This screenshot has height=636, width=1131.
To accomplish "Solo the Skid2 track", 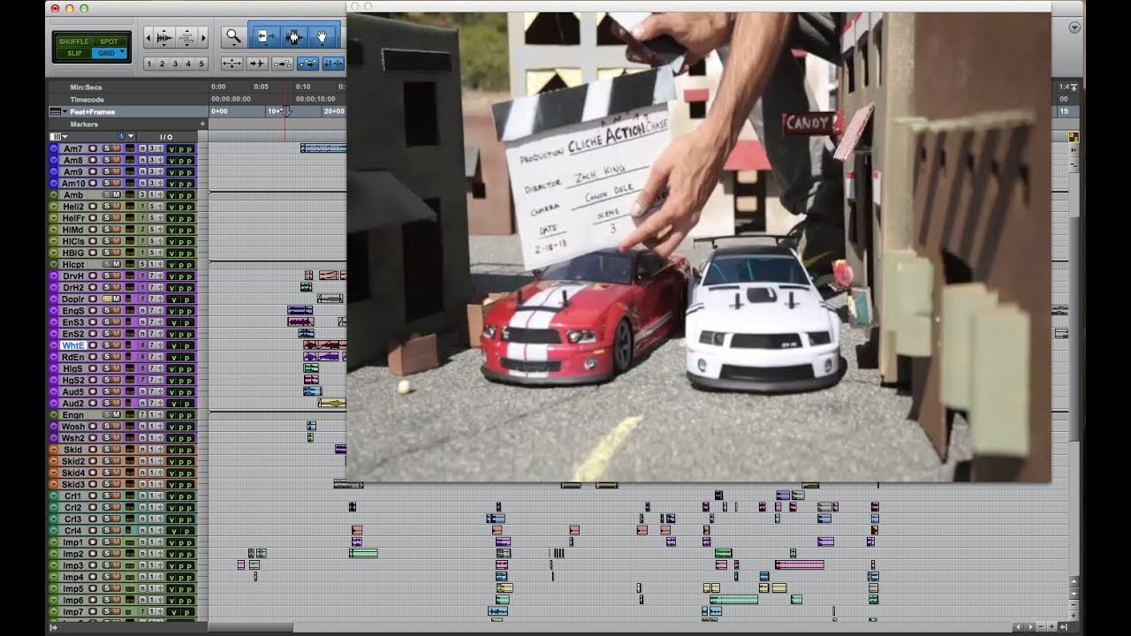I will (106, 461).
